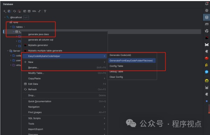Open the Database tool window sidebar icon
Viewport: 210px width, 135px height.
(206, 17)
